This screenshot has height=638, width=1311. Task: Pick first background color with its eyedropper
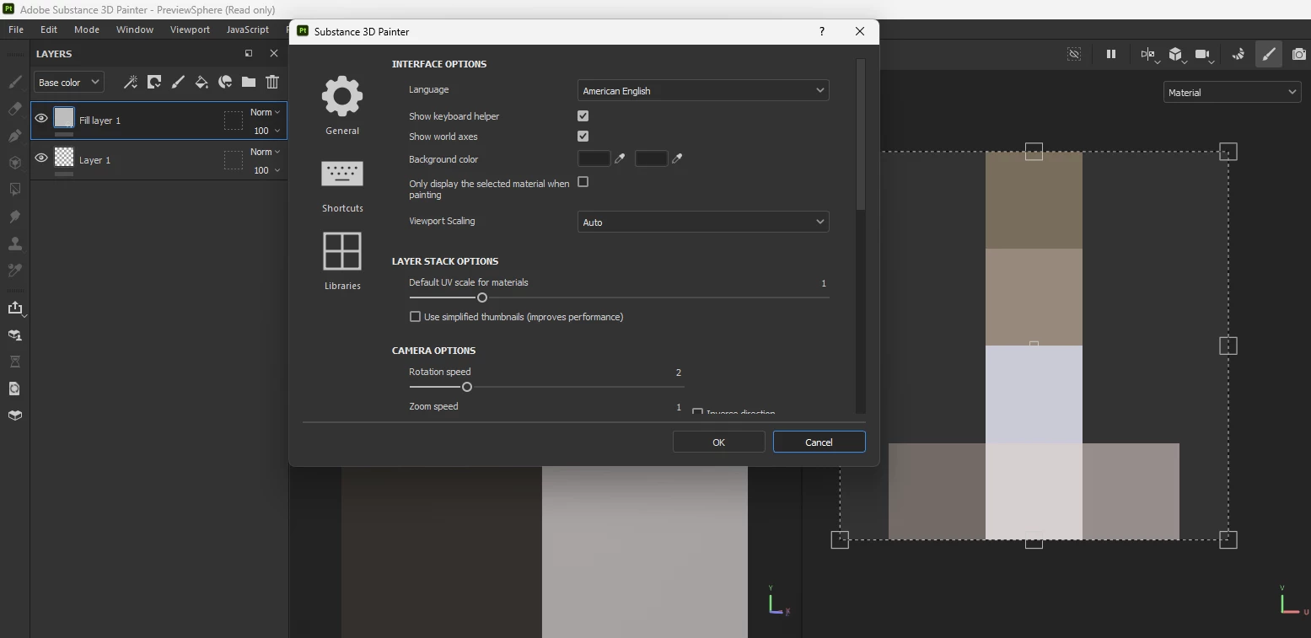(620, 158)
